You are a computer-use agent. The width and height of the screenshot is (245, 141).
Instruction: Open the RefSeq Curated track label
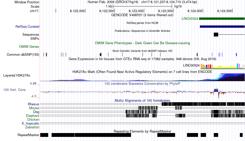(27, 27)
